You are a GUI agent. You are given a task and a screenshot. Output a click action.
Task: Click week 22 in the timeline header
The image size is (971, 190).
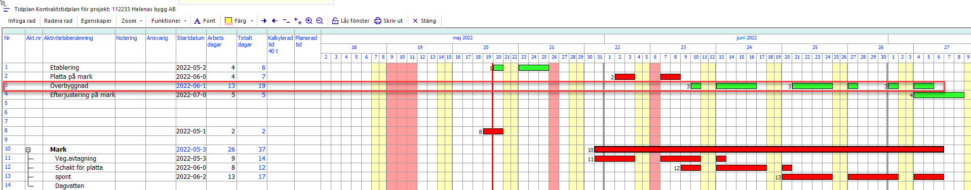point(617,47)
